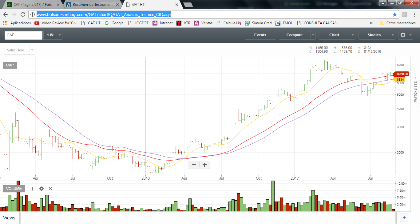
Task: Click the URL address bar
Action: [x=214, y=14]
